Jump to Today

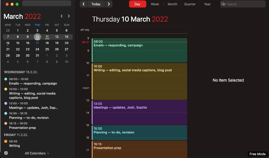[x=96, y=4]
